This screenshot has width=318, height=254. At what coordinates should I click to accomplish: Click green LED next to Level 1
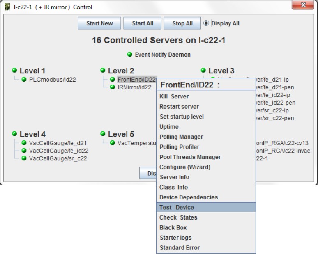pyautogui.click(x=15, y=71)
